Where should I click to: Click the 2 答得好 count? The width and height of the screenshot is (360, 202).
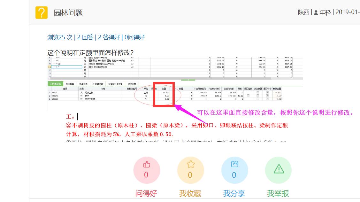pos(109,37)
